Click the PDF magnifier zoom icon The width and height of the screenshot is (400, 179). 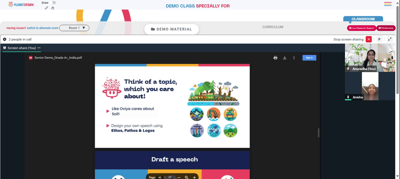(x=186, y=177)
